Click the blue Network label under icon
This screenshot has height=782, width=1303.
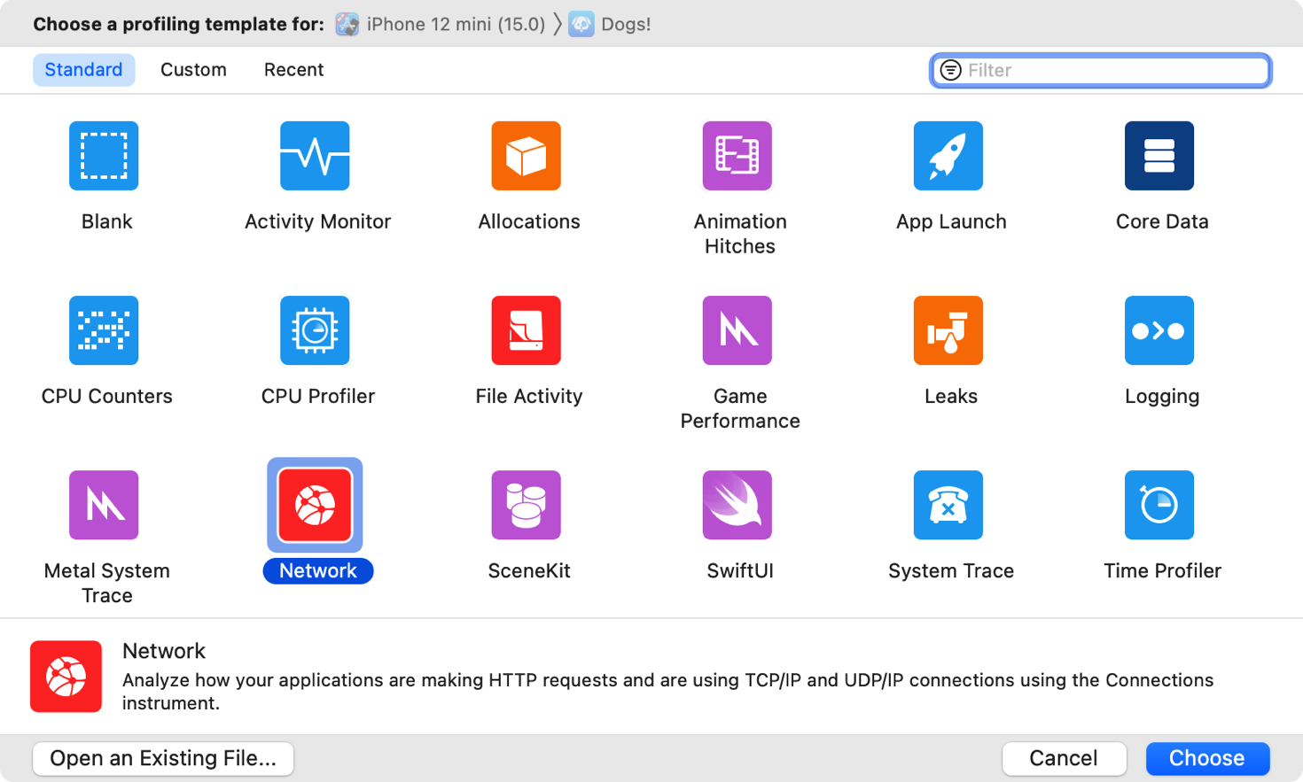click(318, 571)
